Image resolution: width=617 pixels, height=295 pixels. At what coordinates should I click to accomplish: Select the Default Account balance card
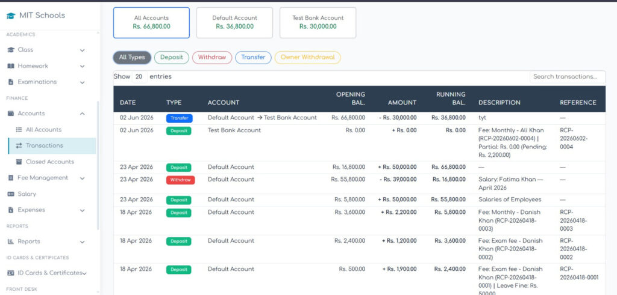pyautogui.click(x=234, y=23)
